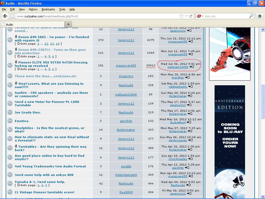The image size is (265, 199).
Task: Click the Home button icon
Action: [x=260, y=16]
